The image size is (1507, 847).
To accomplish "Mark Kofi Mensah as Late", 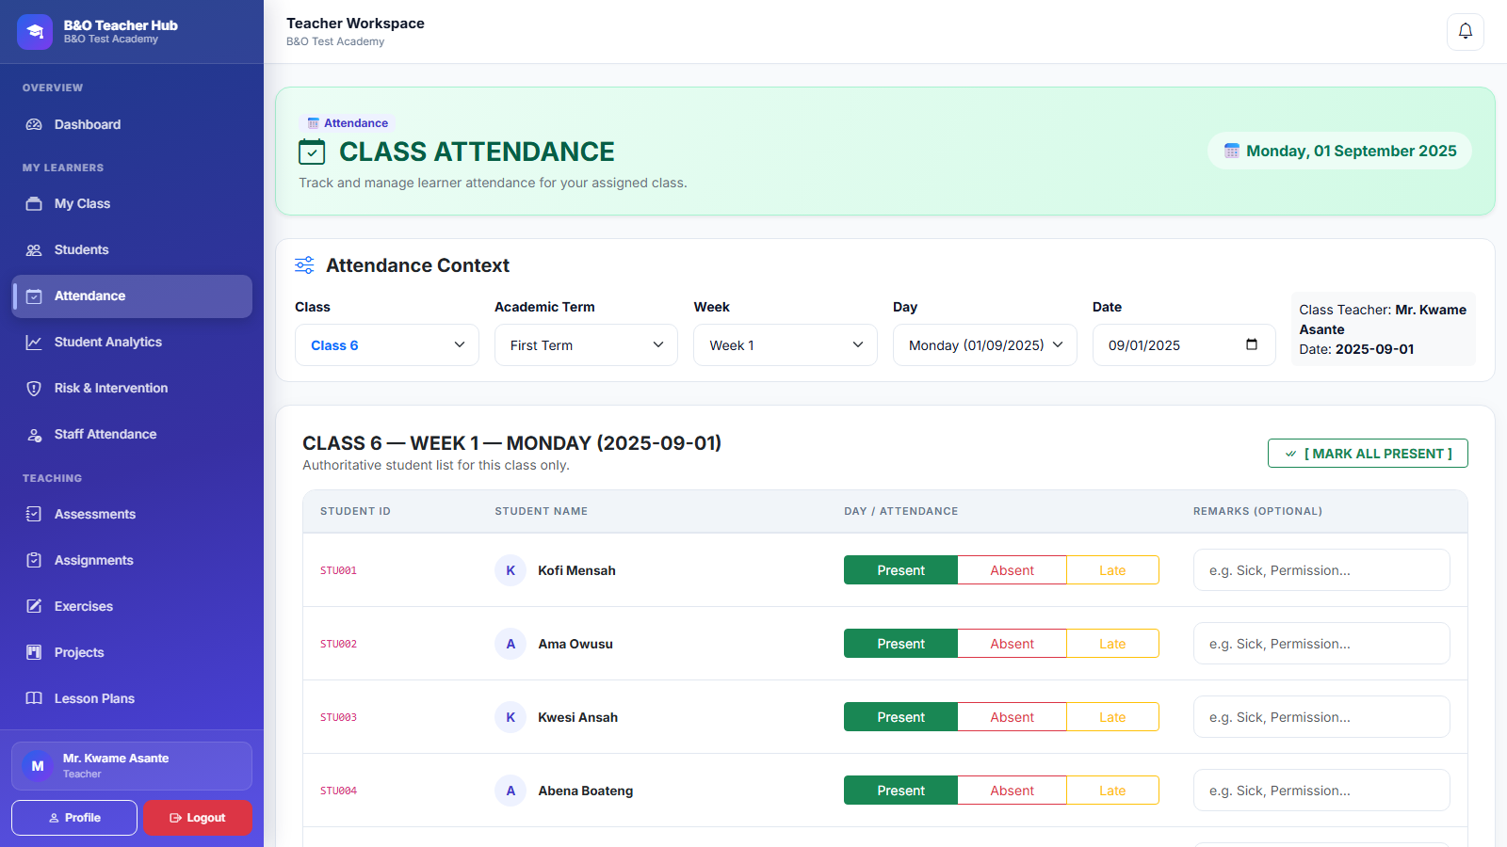I will pos(1112,570).
